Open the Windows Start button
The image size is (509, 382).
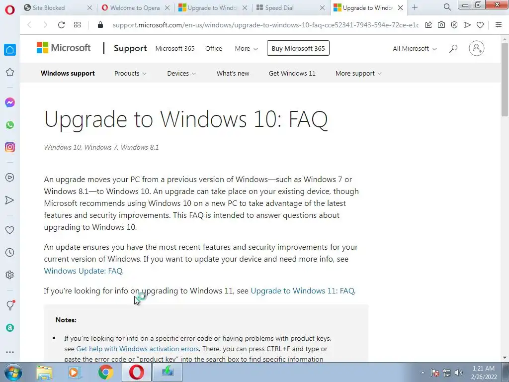point(12,372)
